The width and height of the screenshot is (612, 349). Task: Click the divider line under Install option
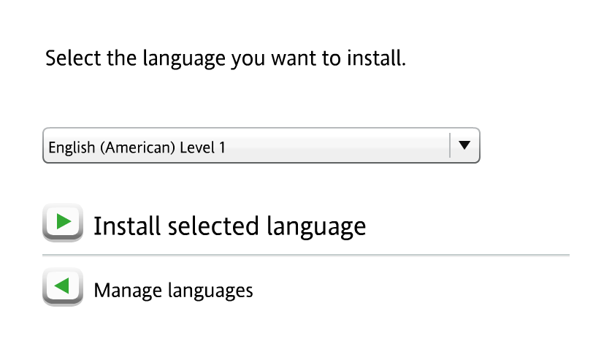pyautogui.click(x=305, y=255)
